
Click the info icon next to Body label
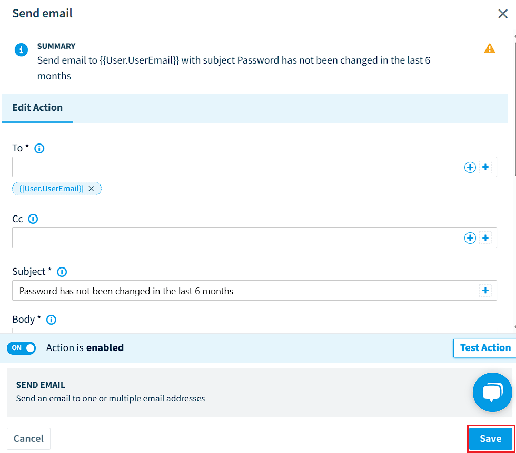coord(51,320)
